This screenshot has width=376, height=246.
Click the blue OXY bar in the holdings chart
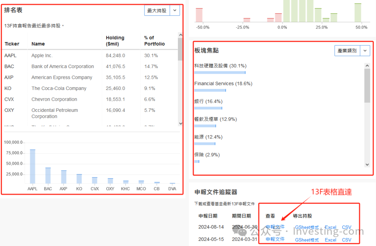(x=110, y=181)
